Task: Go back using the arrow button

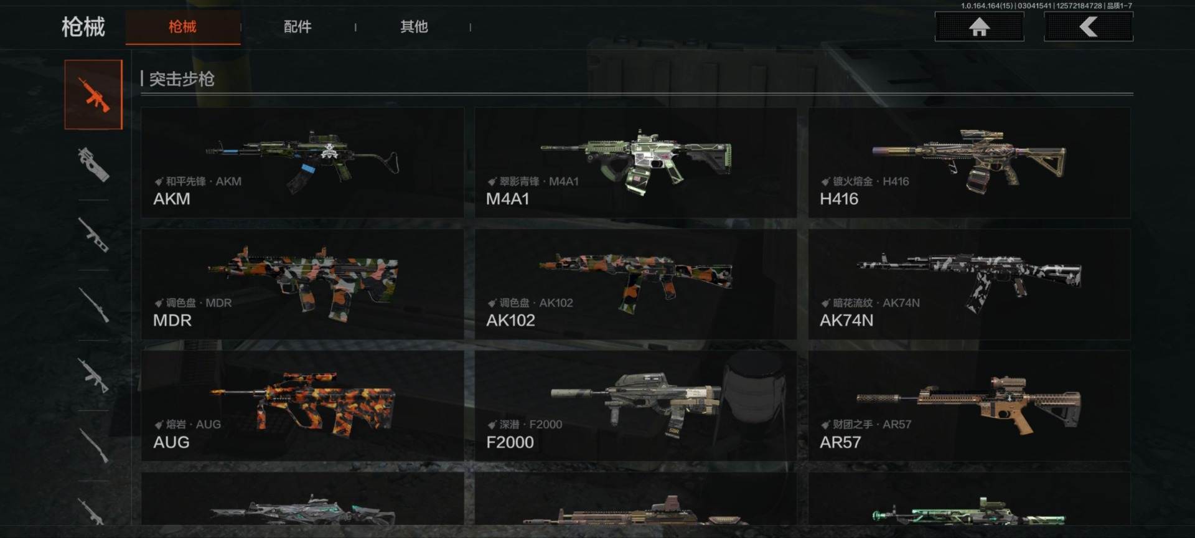Action: tap(1089, 27)
